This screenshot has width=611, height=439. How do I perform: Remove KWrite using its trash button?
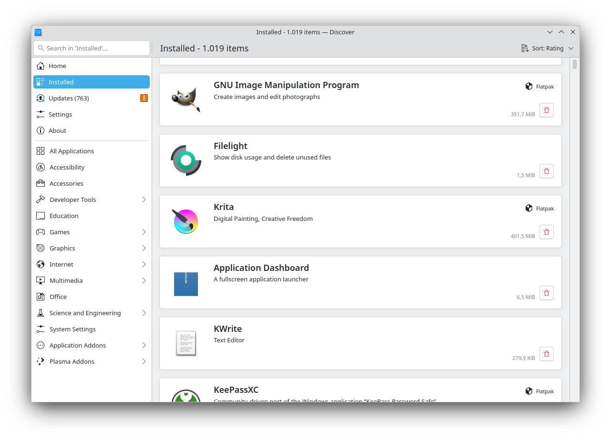pyautogui.click(x=547, y=354)
